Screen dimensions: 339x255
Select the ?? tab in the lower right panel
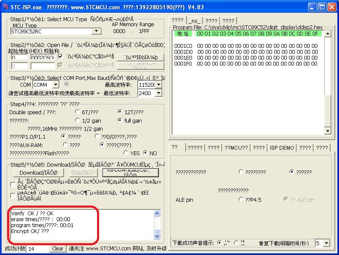177,147
